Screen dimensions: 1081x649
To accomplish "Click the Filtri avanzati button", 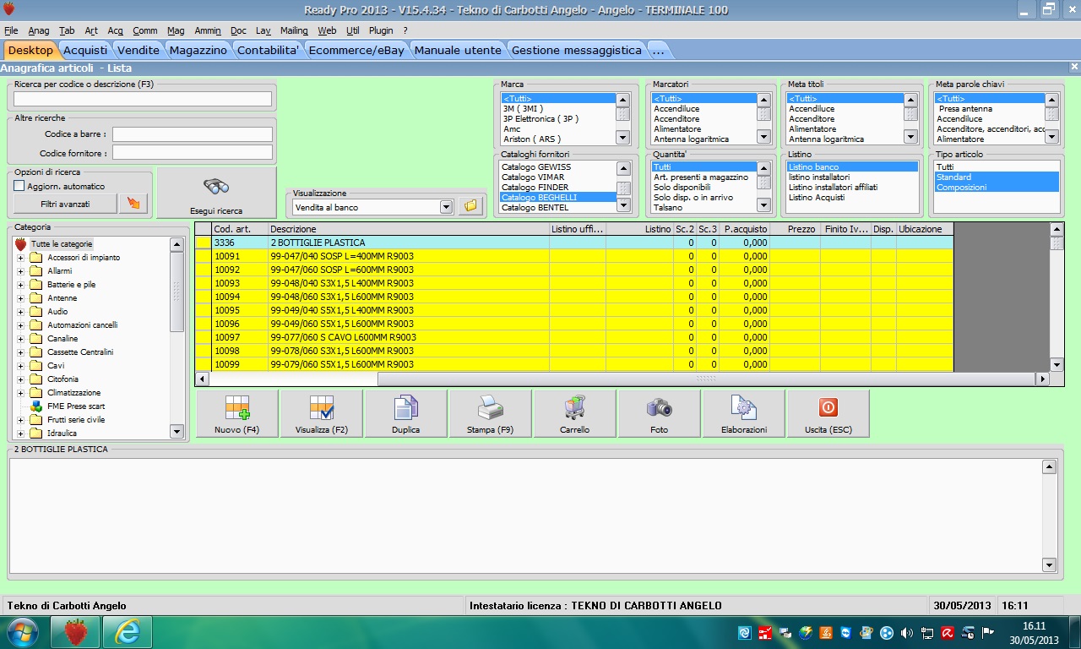I will 66,204.
